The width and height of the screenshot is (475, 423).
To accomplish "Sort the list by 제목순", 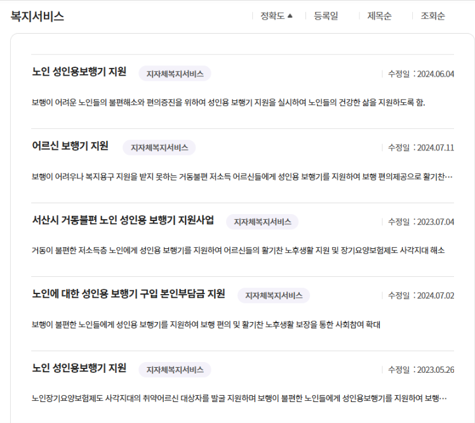I will (379, 17).
